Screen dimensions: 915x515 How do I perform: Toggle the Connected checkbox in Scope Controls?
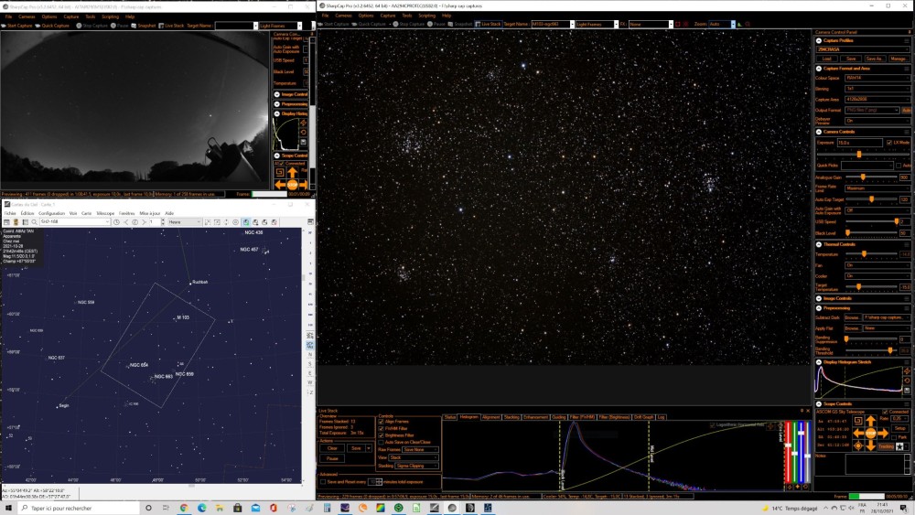[885, 412]
